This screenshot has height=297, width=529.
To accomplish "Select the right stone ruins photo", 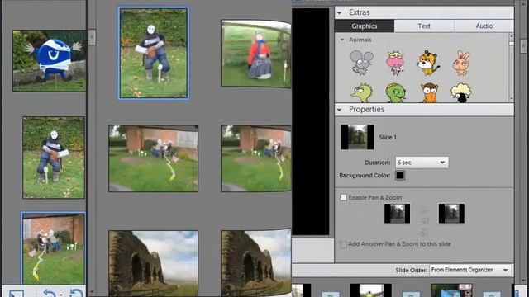I will click(x=256, y=263).
